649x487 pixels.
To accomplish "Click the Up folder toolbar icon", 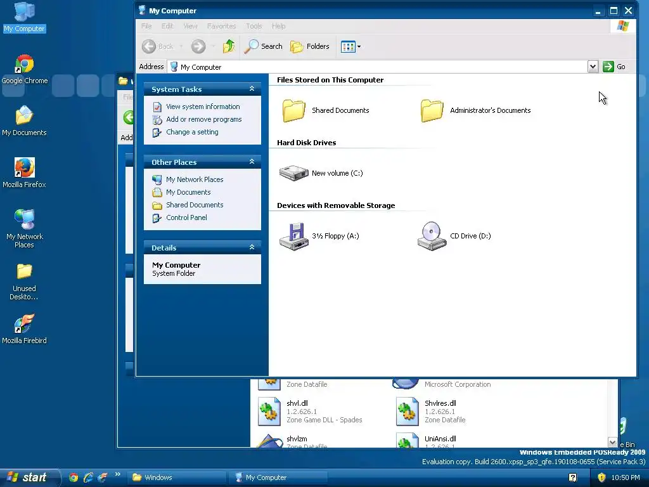I will pyautogui.click(x=228, y=46).
